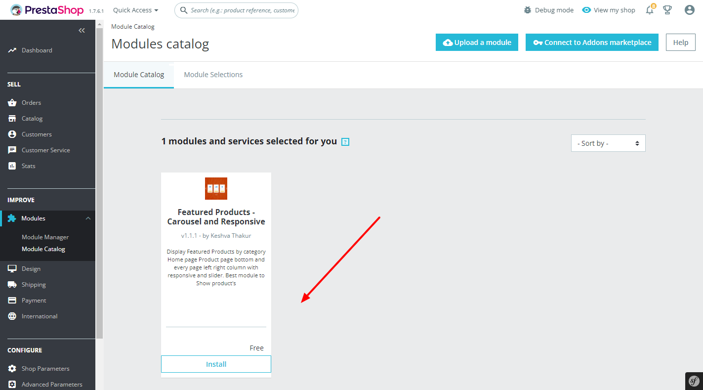Open Module Manager in sidebar

45,237
